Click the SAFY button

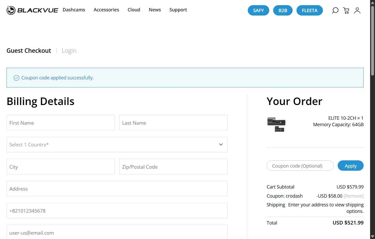[x=258, y=10]
